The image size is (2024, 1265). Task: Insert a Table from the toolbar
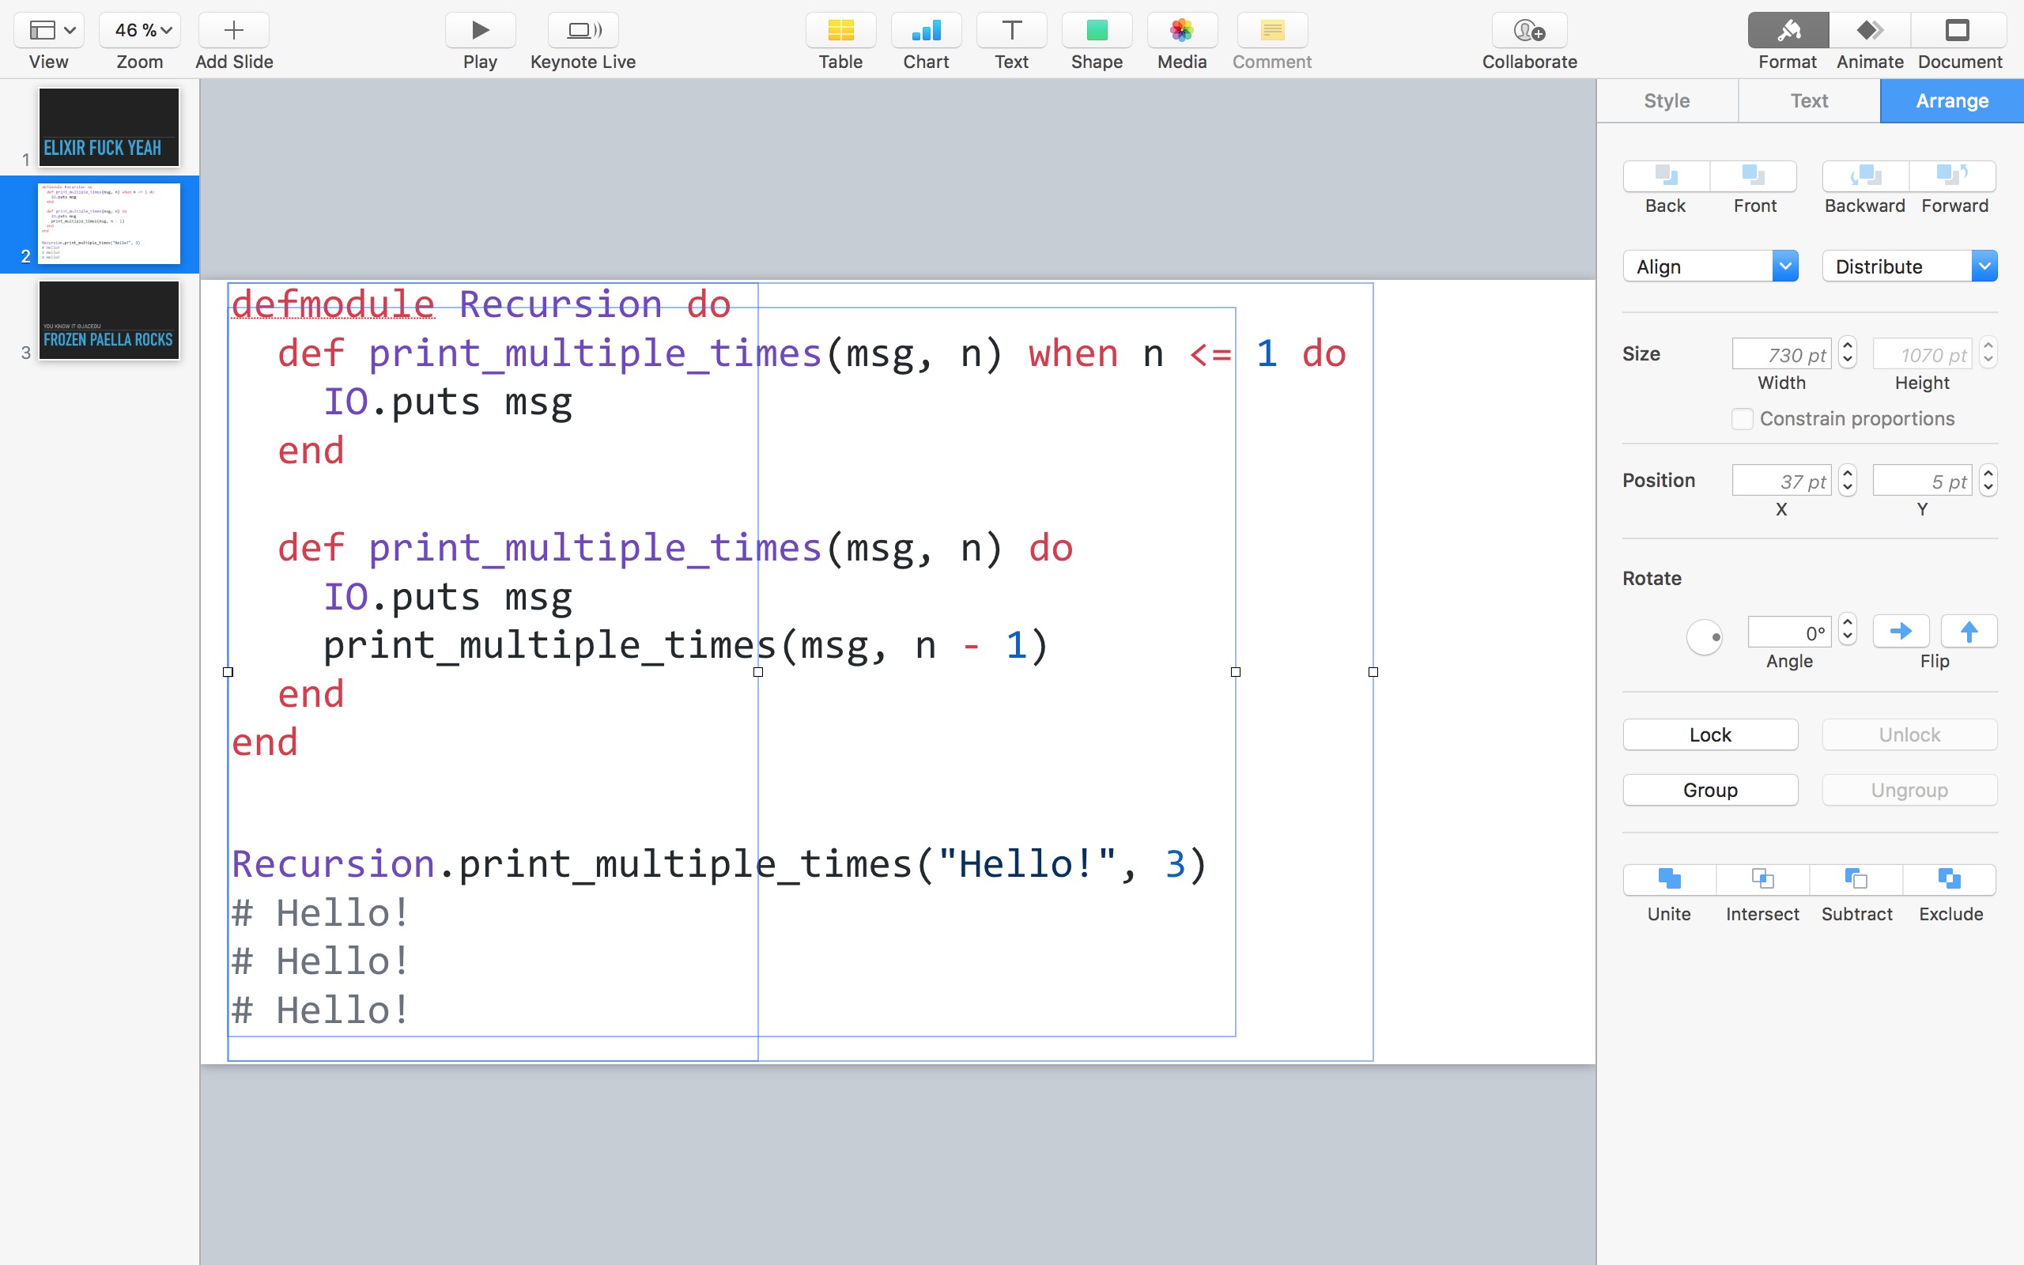tap(840, 31)
